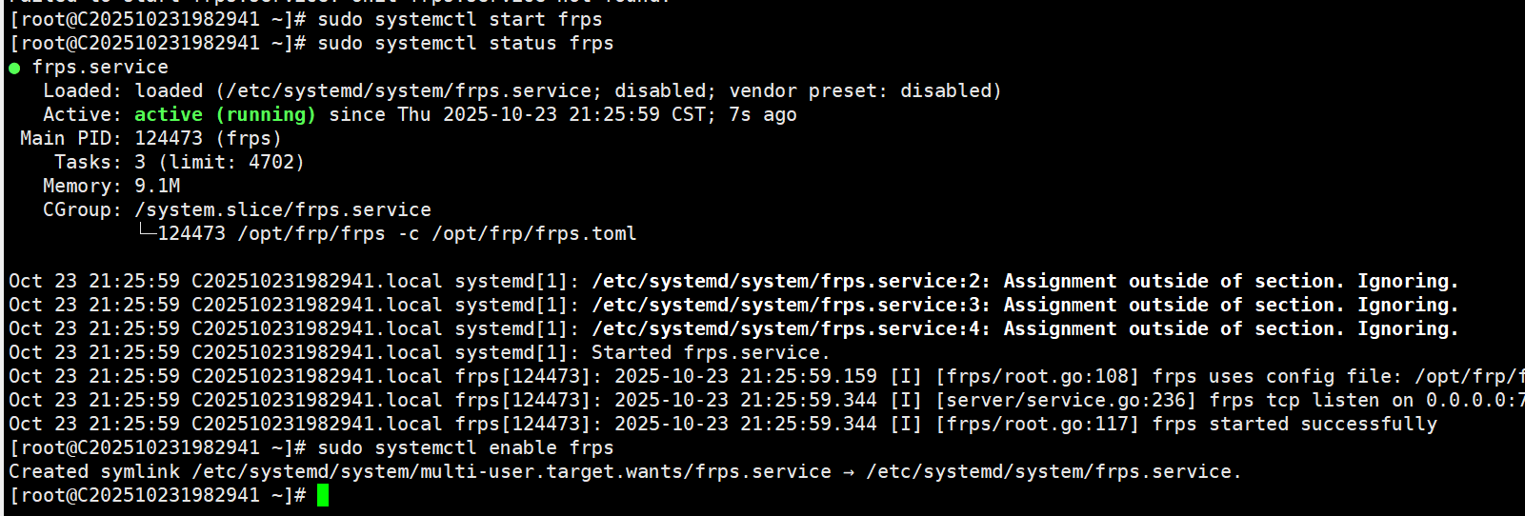Click the /opt/frp/frps.toml config path

pyautogui.click(x=533, y=233)
